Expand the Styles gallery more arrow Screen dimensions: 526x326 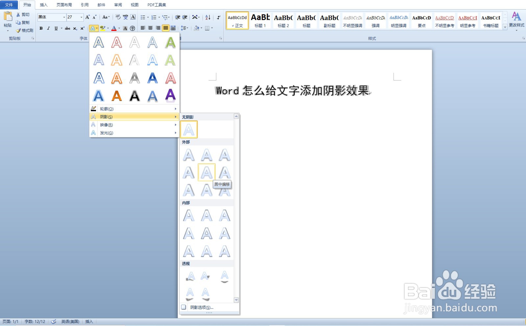(x=505, y=27)
